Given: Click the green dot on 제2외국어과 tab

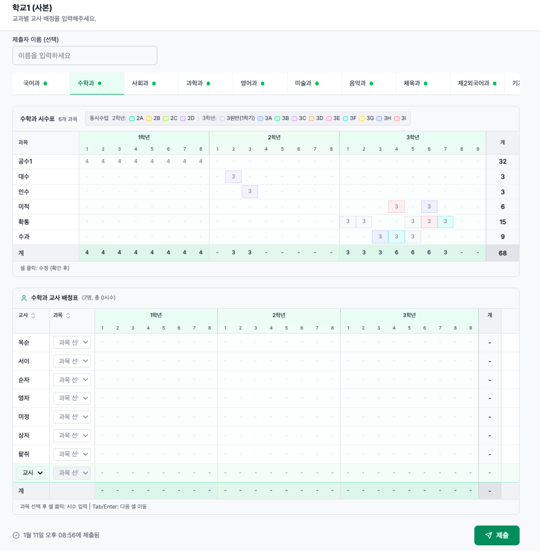Looking at the screenshot, I should [494, 83].
